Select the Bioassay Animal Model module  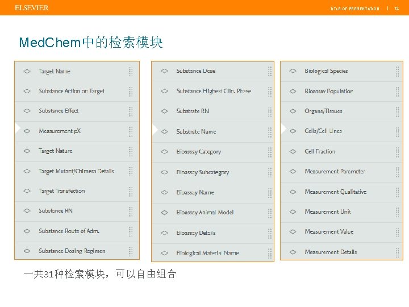[x=213, y=213]
